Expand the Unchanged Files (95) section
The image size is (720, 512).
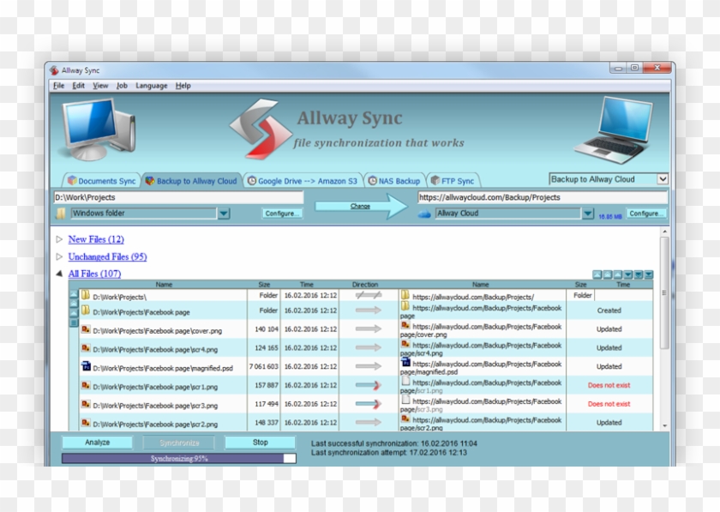tap(59, 256)
